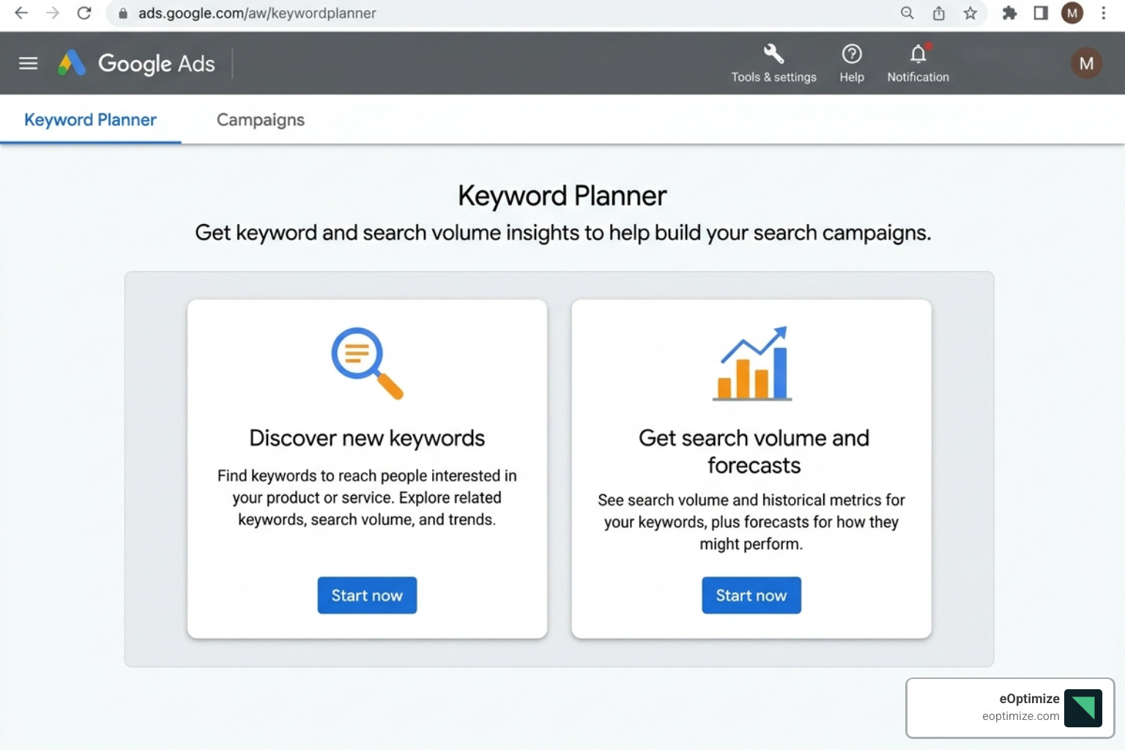
Task: Go back using the browser back arrow
Action: click(21, 13)
